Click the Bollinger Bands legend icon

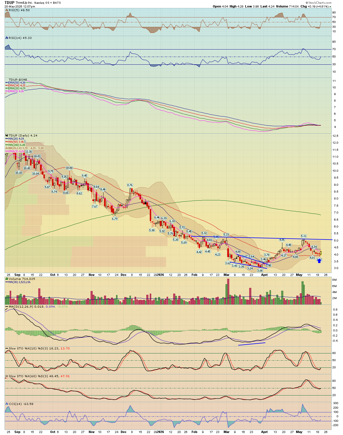tap(7, 148)
